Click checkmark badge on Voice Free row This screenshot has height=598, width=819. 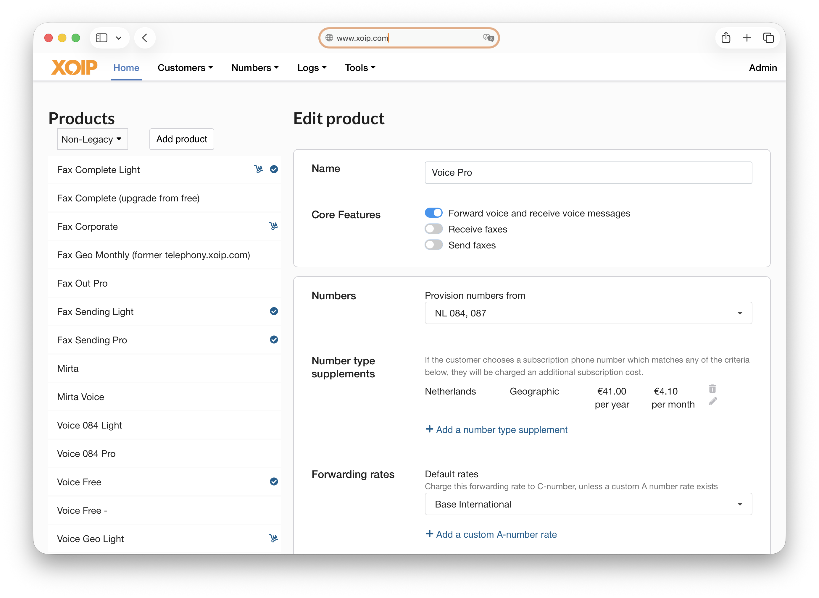point(274,481)
